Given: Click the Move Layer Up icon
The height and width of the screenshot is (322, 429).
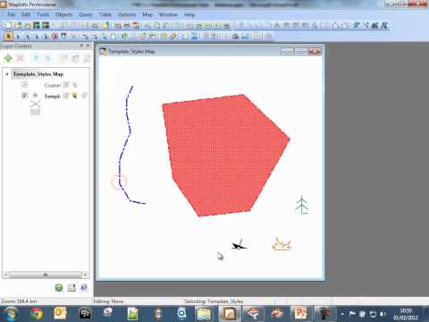Looking at the screenshot, I should coord(36,58).
